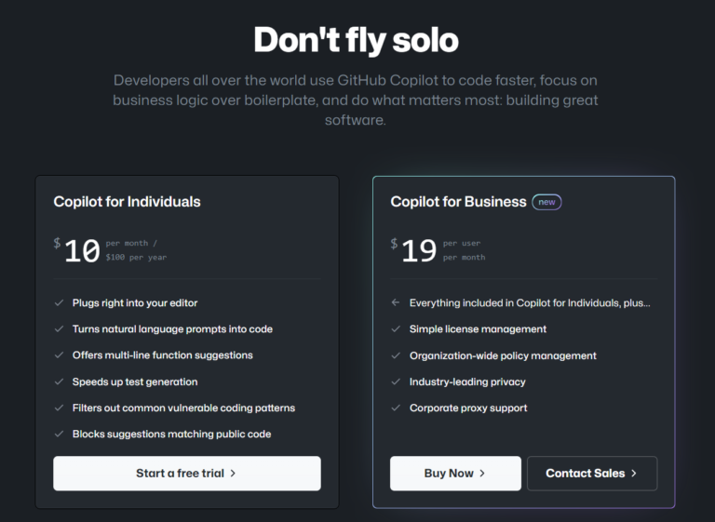Click the 'Copilot for Individuals' heading
The width and height of the screenshot is (715, 522).
[x=127, y=201]
